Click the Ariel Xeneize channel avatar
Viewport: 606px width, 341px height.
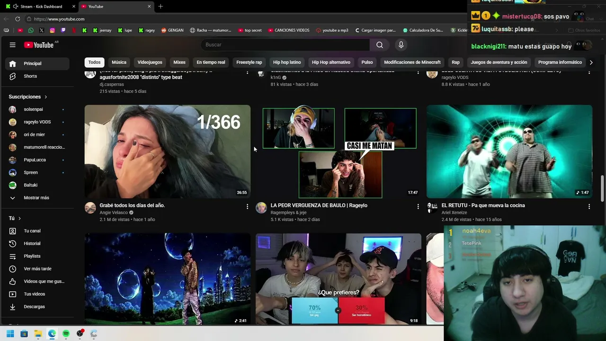pos(432,208)
